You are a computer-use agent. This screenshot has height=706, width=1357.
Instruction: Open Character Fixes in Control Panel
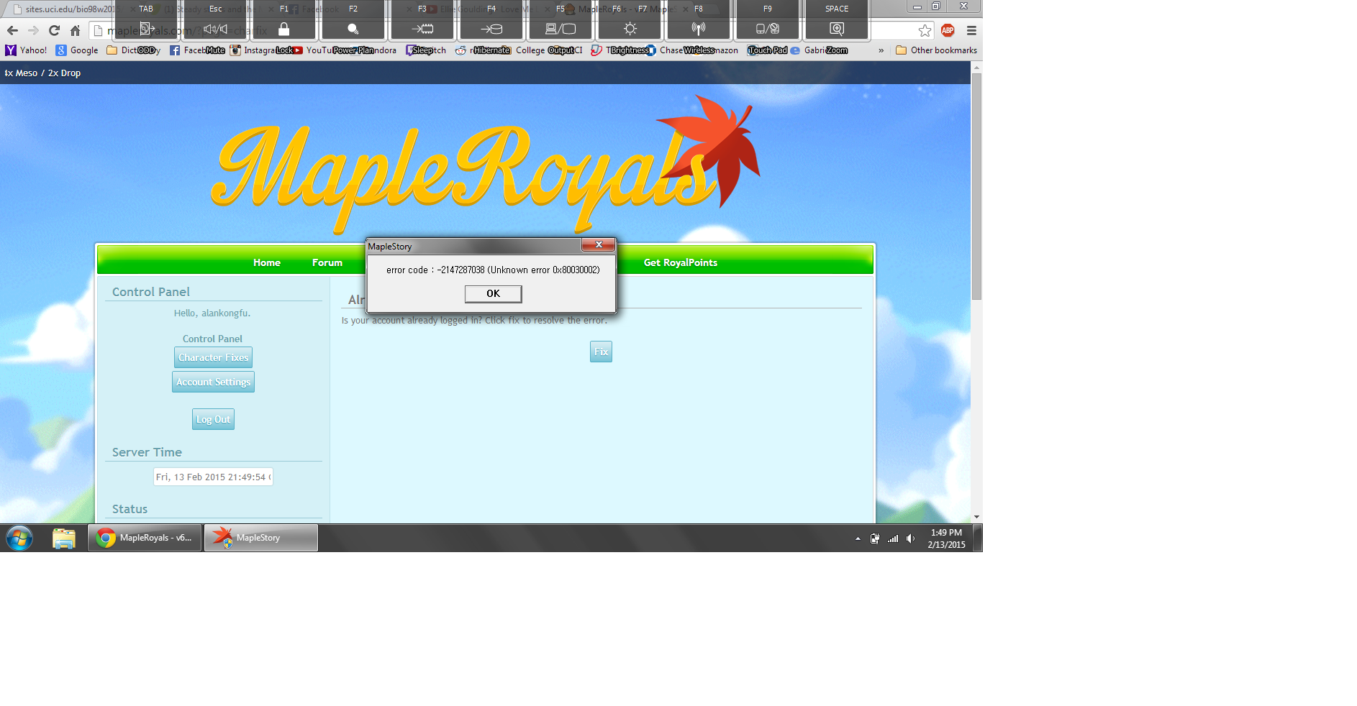coord(213,357)
